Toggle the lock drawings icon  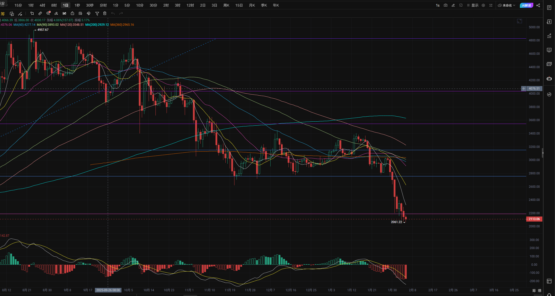click(72, 13)
